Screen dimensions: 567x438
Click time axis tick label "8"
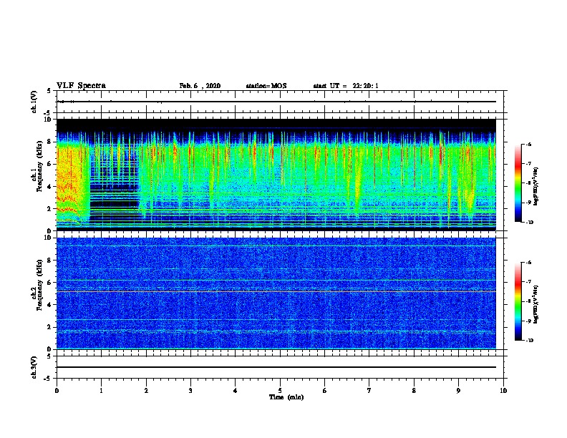(x=414, y=391)
